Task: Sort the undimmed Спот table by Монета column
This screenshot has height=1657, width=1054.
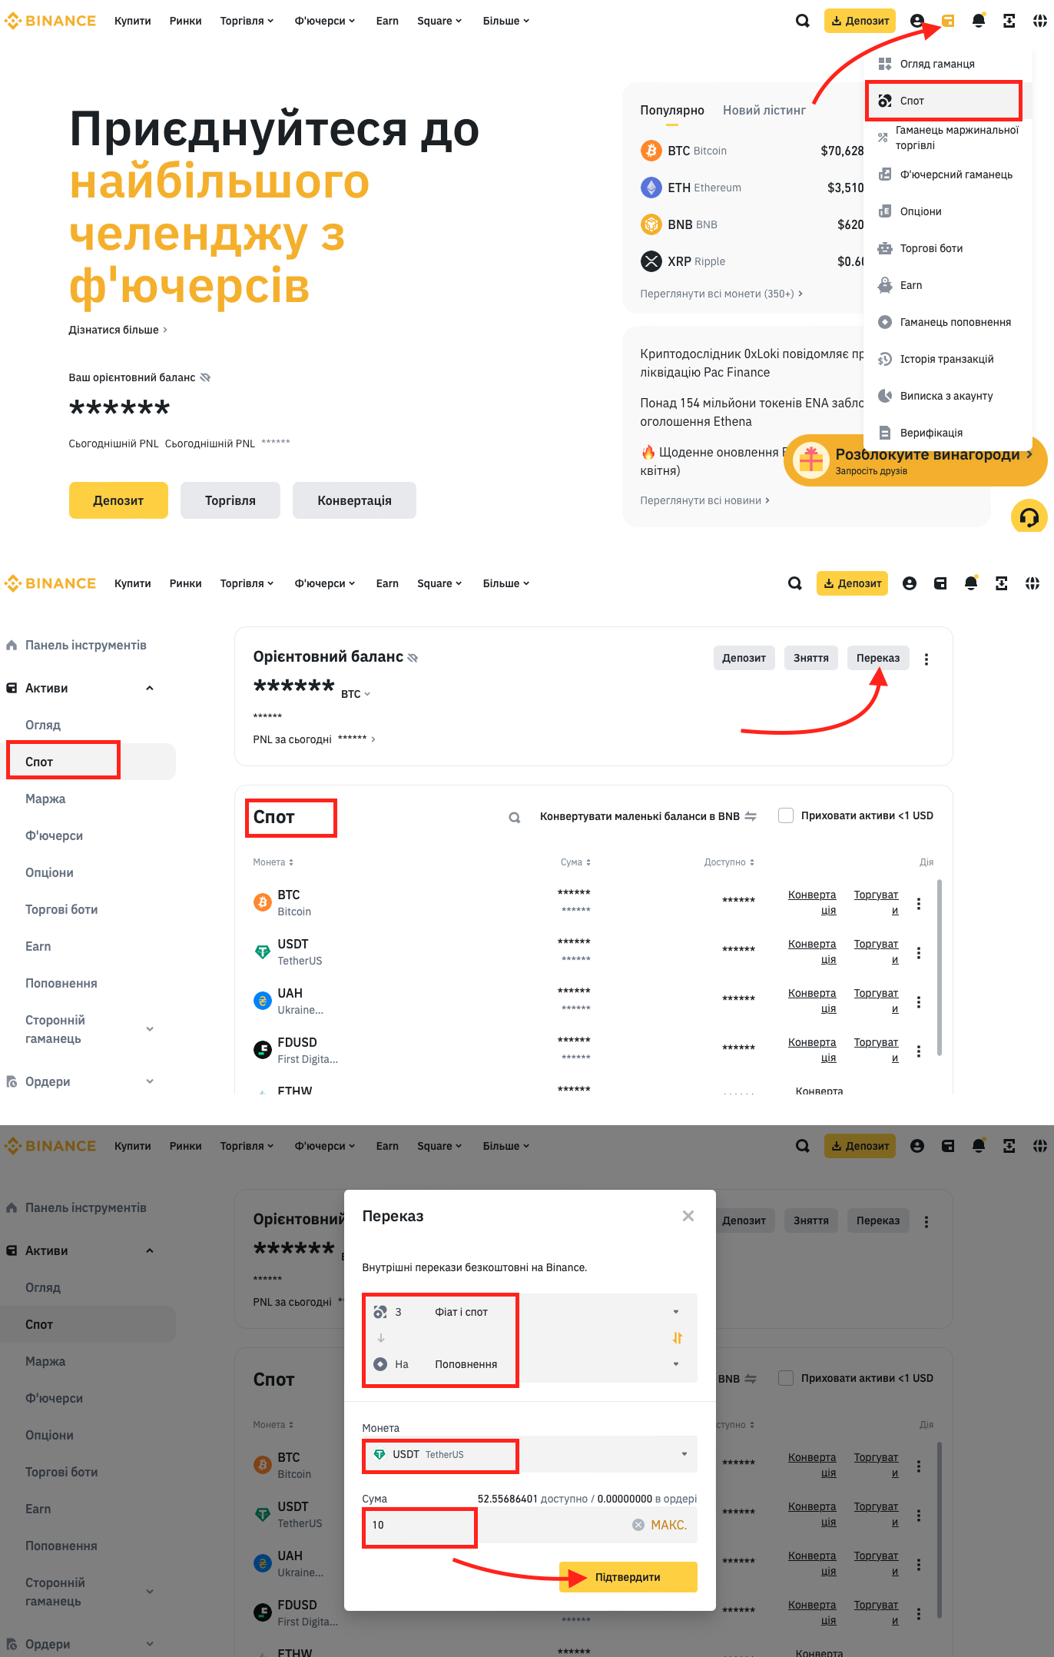Action: 273,862
